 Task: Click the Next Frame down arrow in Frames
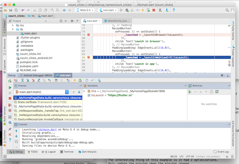[x=79, y=92]
